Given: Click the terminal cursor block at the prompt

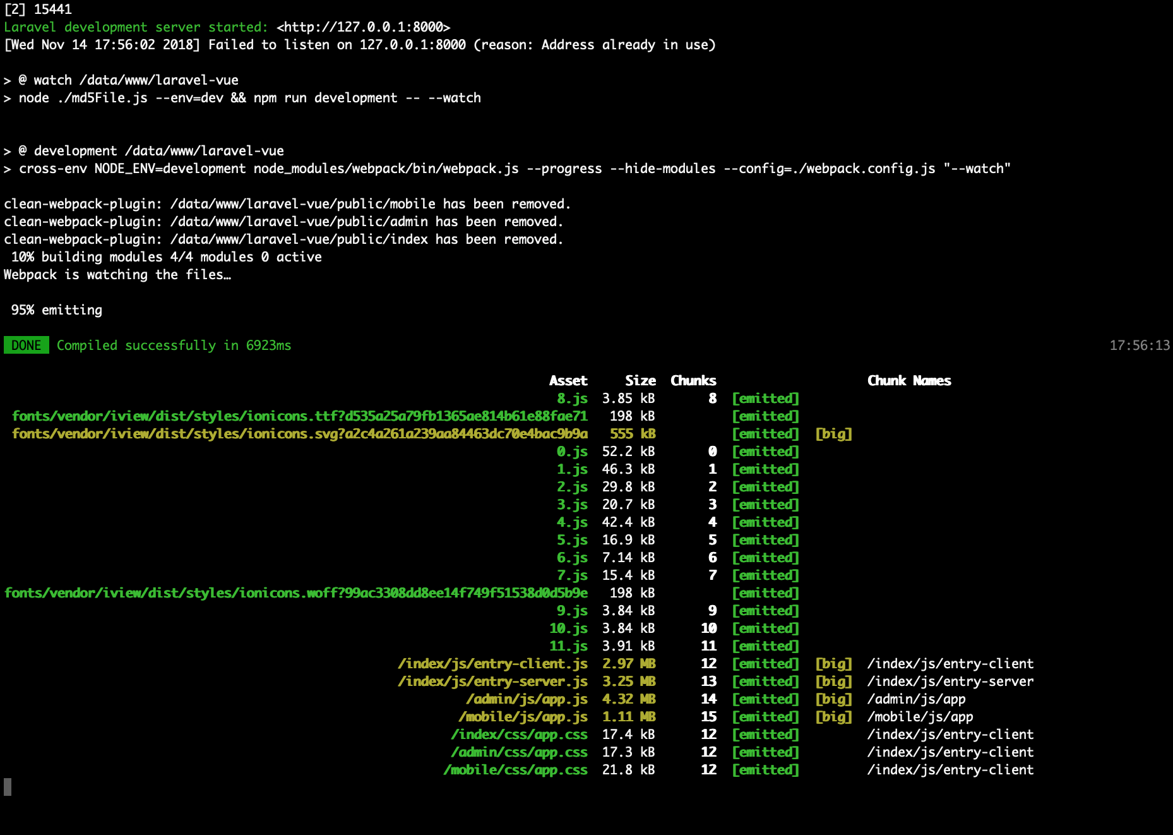Looking at the screenshot, I should pyautogui.click(x=8, y=787).
